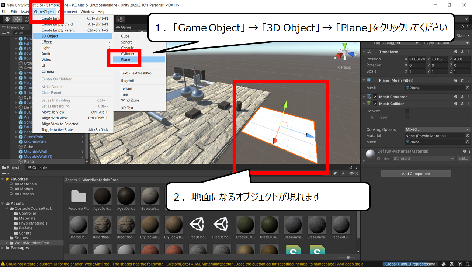Switch to the Console tab
472x267 pixels.
[x=37, y=168]
